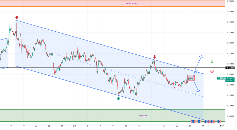237x130 pixels.
Task: Click the red consolidation rectangle on the chart
Action: (191, 78)
